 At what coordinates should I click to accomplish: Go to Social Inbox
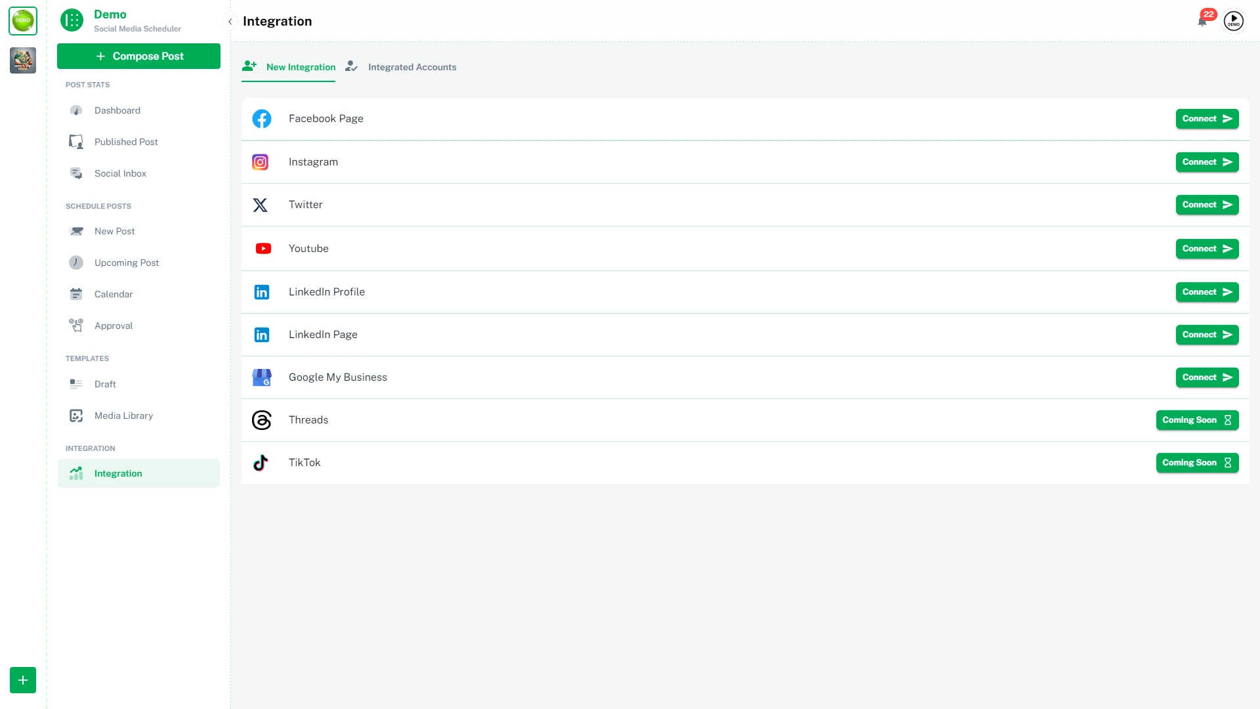pos(138,173)
